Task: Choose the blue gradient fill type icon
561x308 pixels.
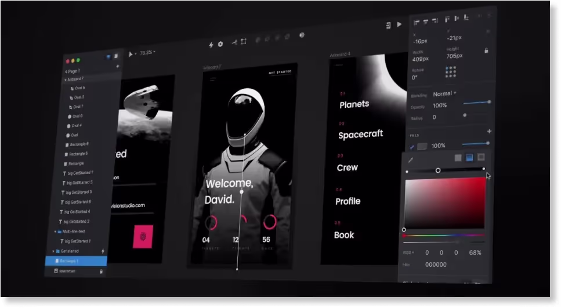Action: click(x=469, y=157)
